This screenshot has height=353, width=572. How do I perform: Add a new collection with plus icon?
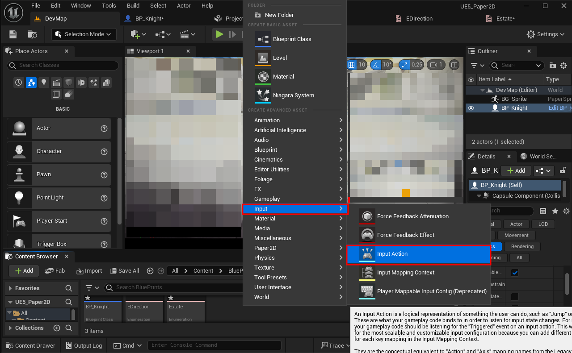click(x=57, y=328)
